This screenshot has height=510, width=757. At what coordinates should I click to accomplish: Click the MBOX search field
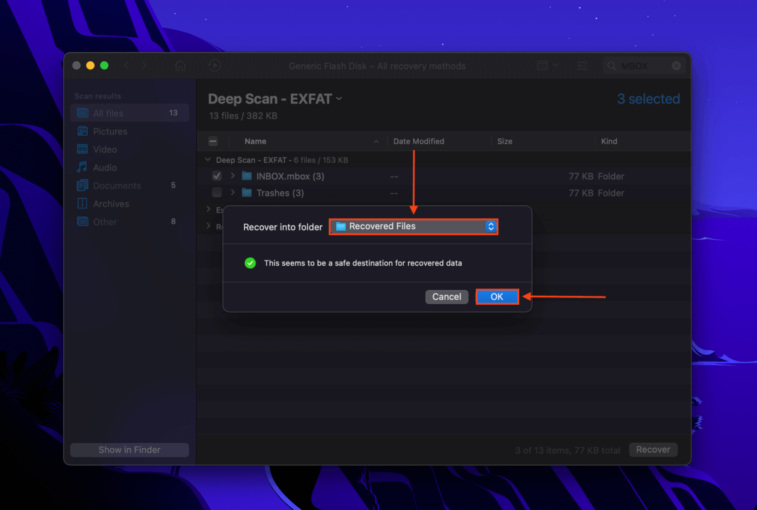[643, 66]
